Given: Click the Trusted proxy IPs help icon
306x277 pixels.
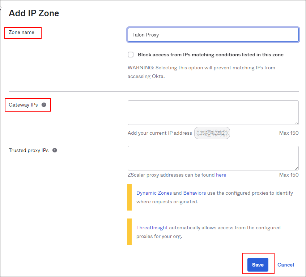Looking at the screenshot, I should pyautogui.click(x=55, y=150).
